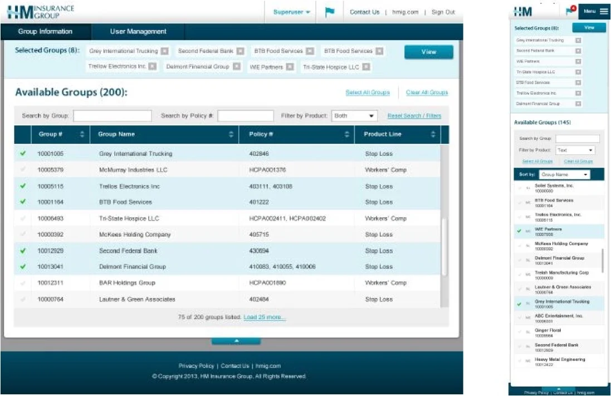Click Clear All Groups link in desktop view
The image size is (611, 396).
(x=427, y=92)
